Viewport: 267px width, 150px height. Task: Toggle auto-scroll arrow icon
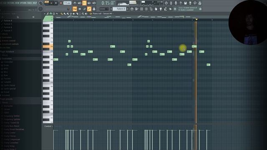click(80, 9)
